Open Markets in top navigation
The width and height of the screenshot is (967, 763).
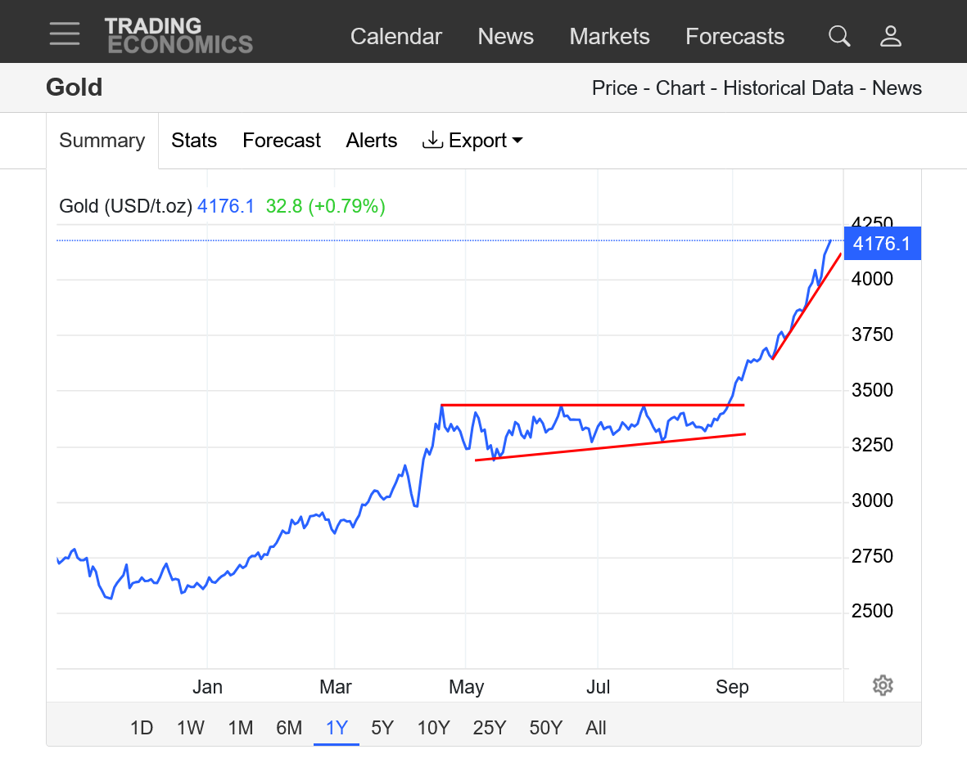(x=609, y=37)
